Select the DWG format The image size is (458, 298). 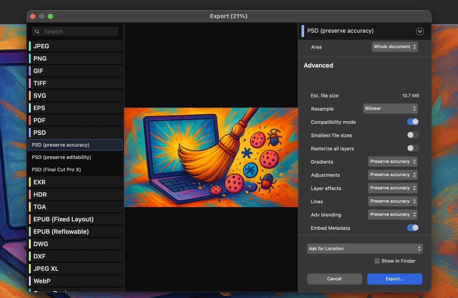coord(76,244)
